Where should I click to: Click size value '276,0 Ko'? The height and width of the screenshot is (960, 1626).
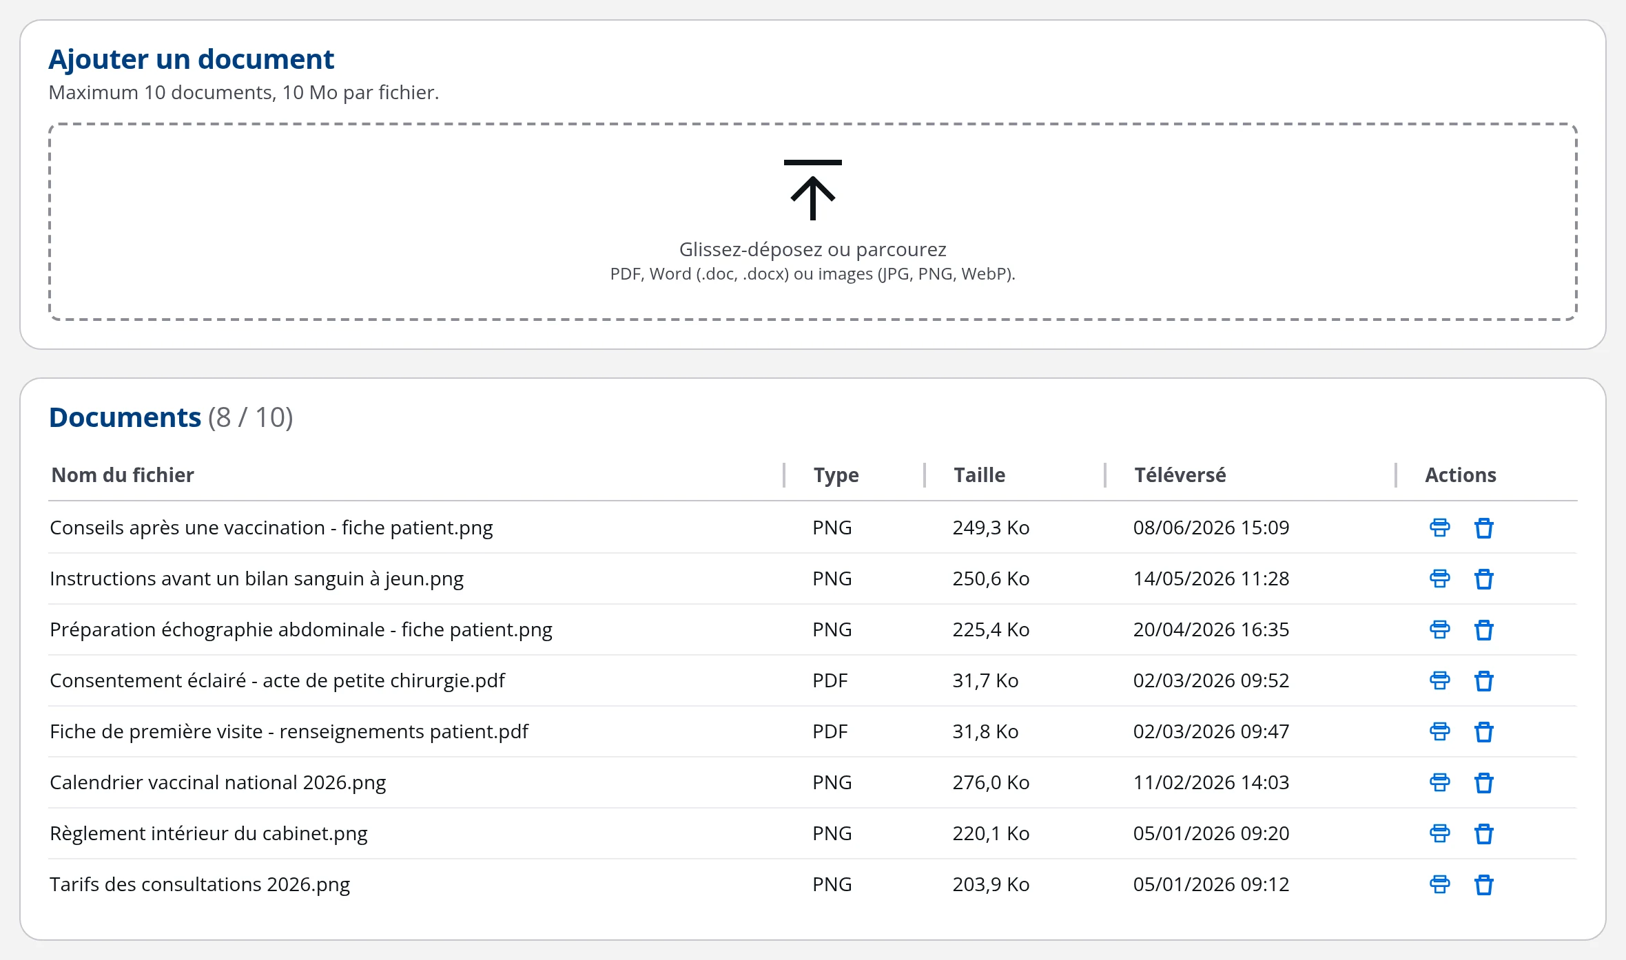point(991,782)
